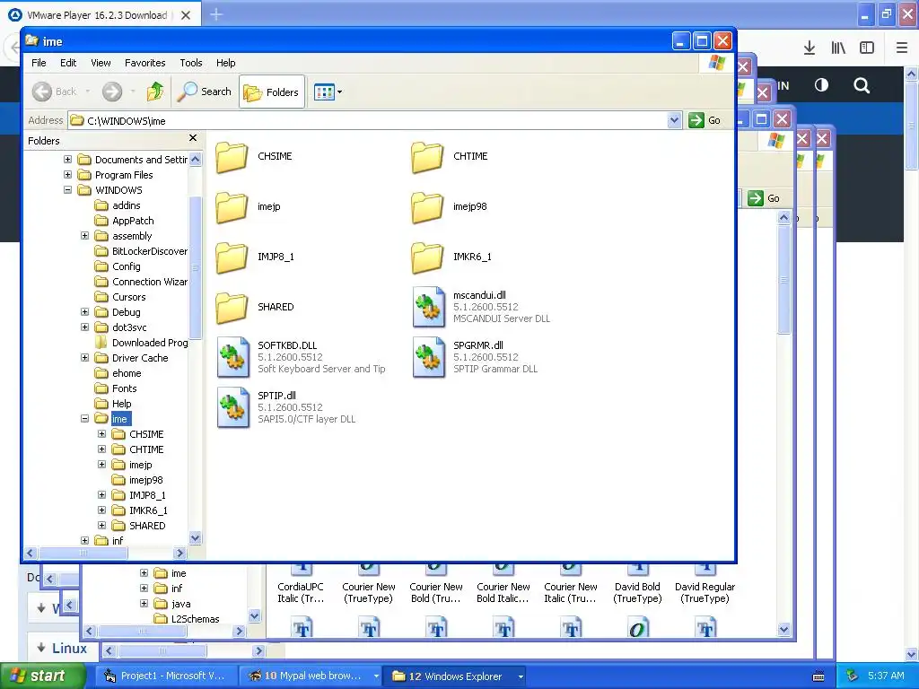Image resolution: width=919 pixels, height=689 pixels.
Task: Select imejp98 in the folder tree
Action: 146,480
